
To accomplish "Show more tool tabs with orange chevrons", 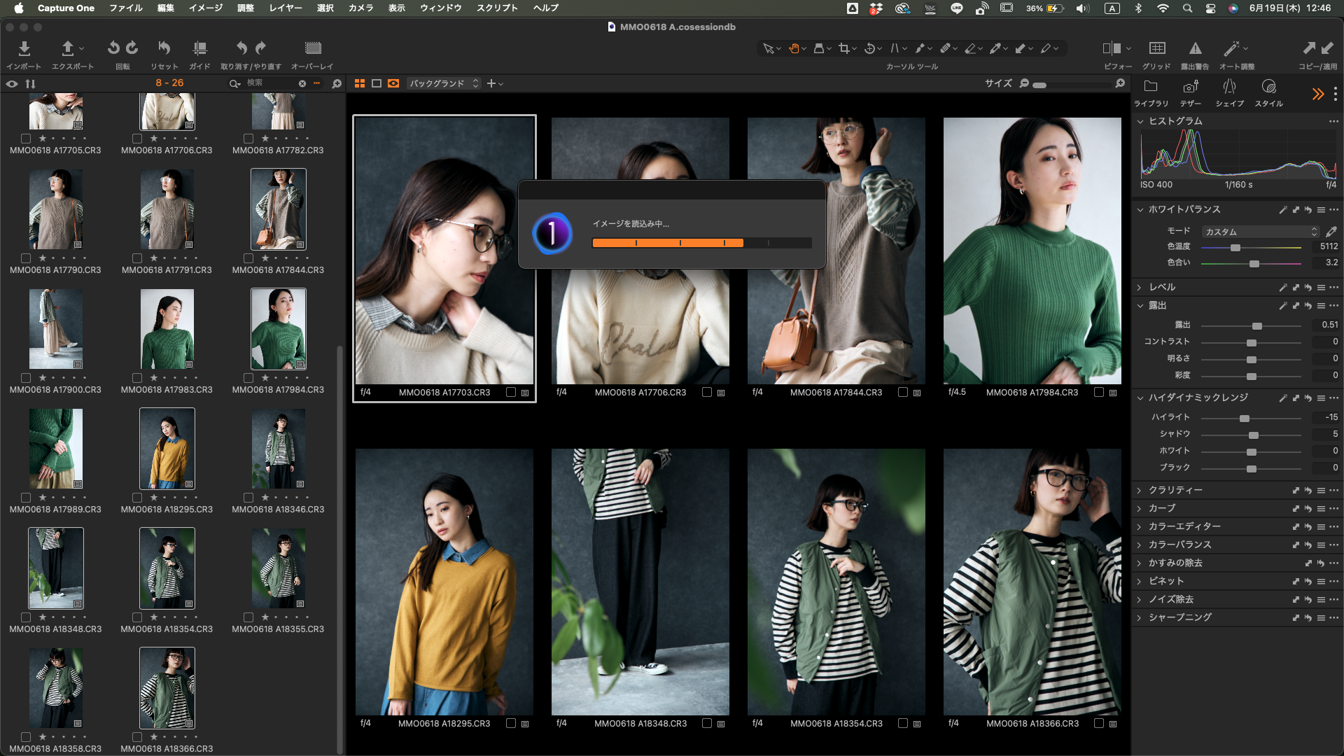I will coord(1318,94).
